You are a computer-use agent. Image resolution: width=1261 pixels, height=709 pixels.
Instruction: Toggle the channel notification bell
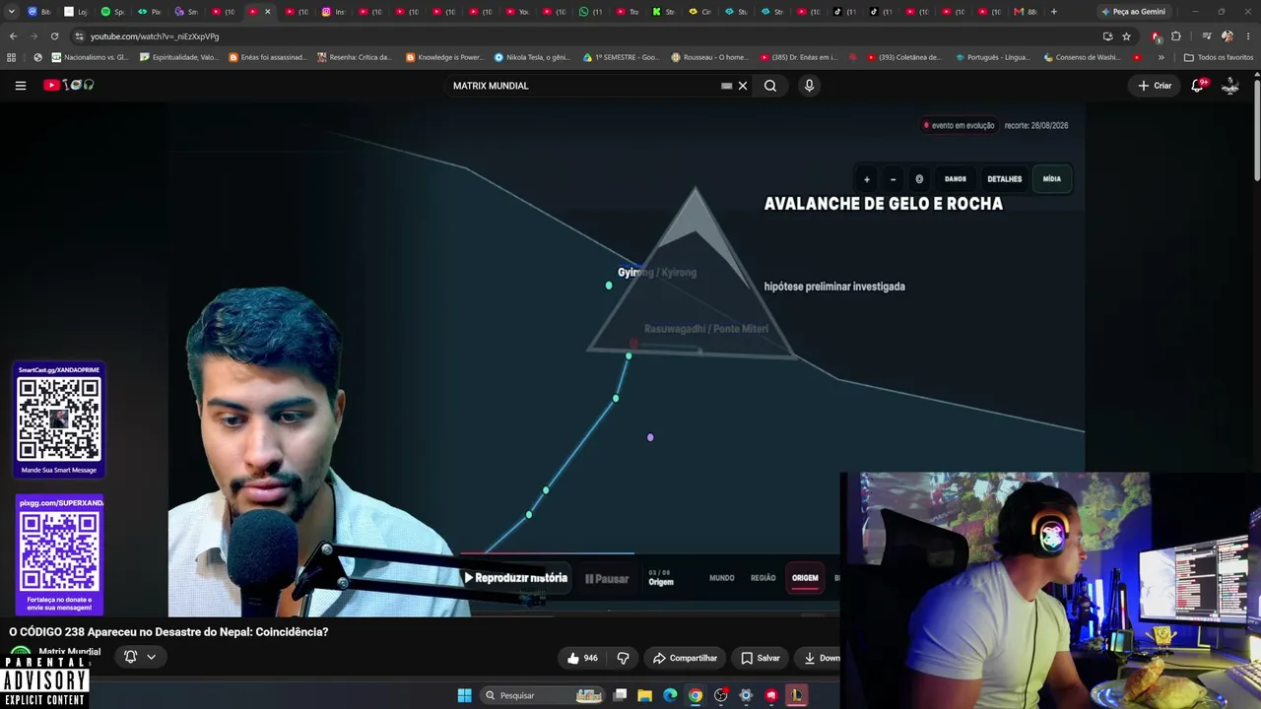point(130,657)
